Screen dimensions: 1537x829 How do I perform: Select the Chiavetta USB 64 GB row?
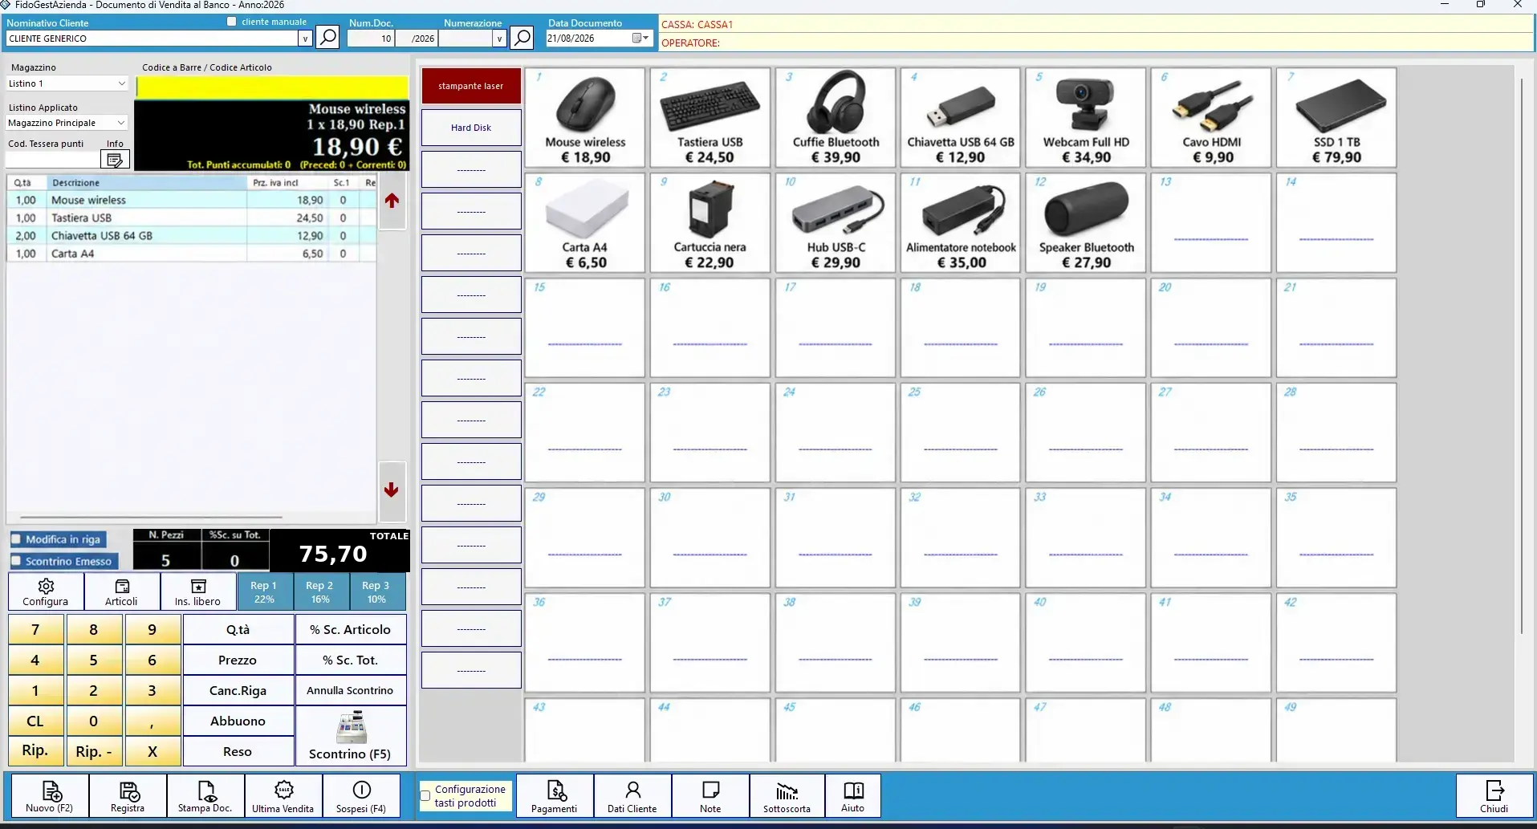pos(191,235)
